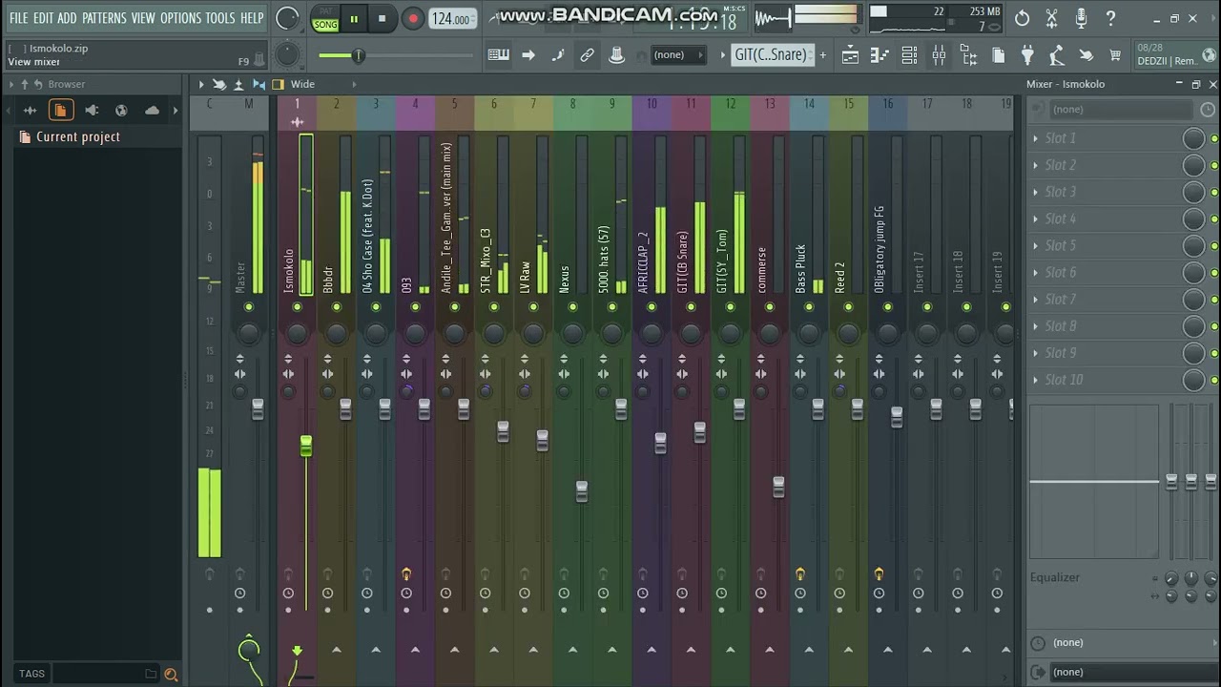
Task: Open the EDIT menu
Action: (x=43, y=18)
